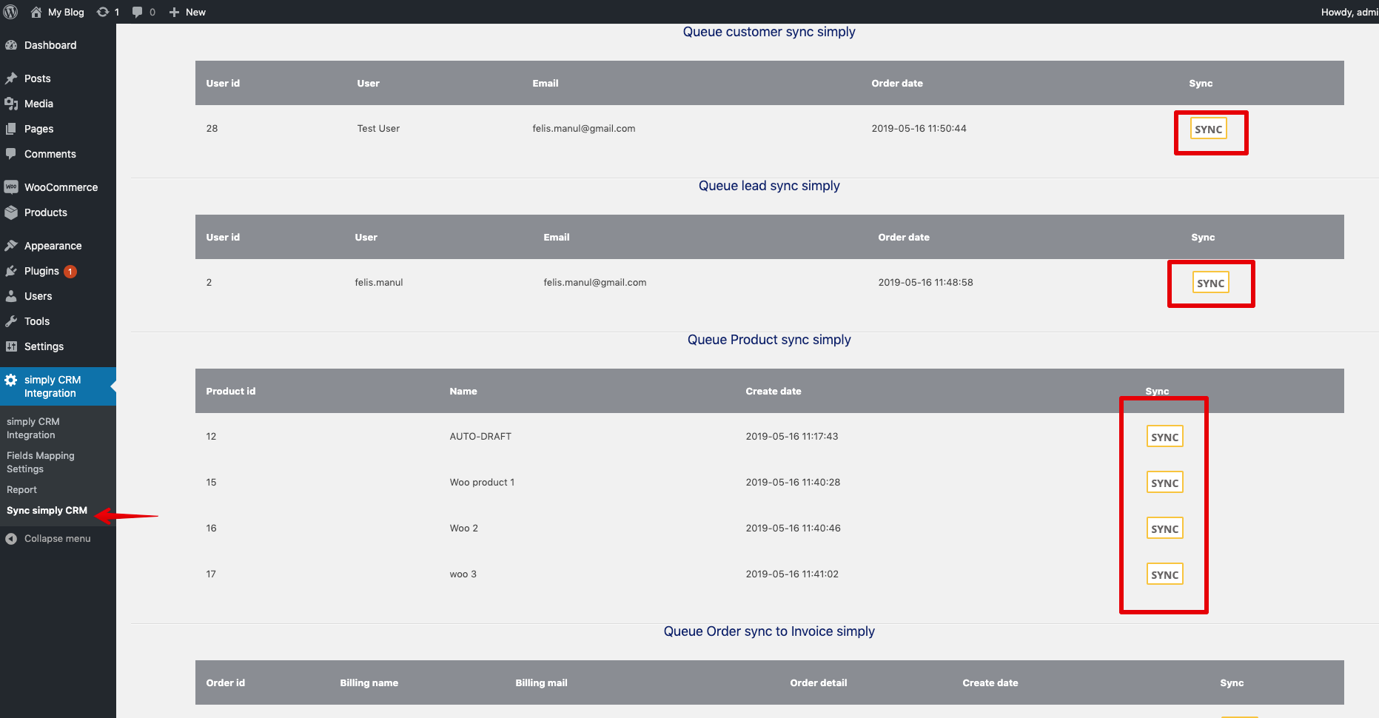Sync the felis.manul lead row

click(x=1210, y=283)
